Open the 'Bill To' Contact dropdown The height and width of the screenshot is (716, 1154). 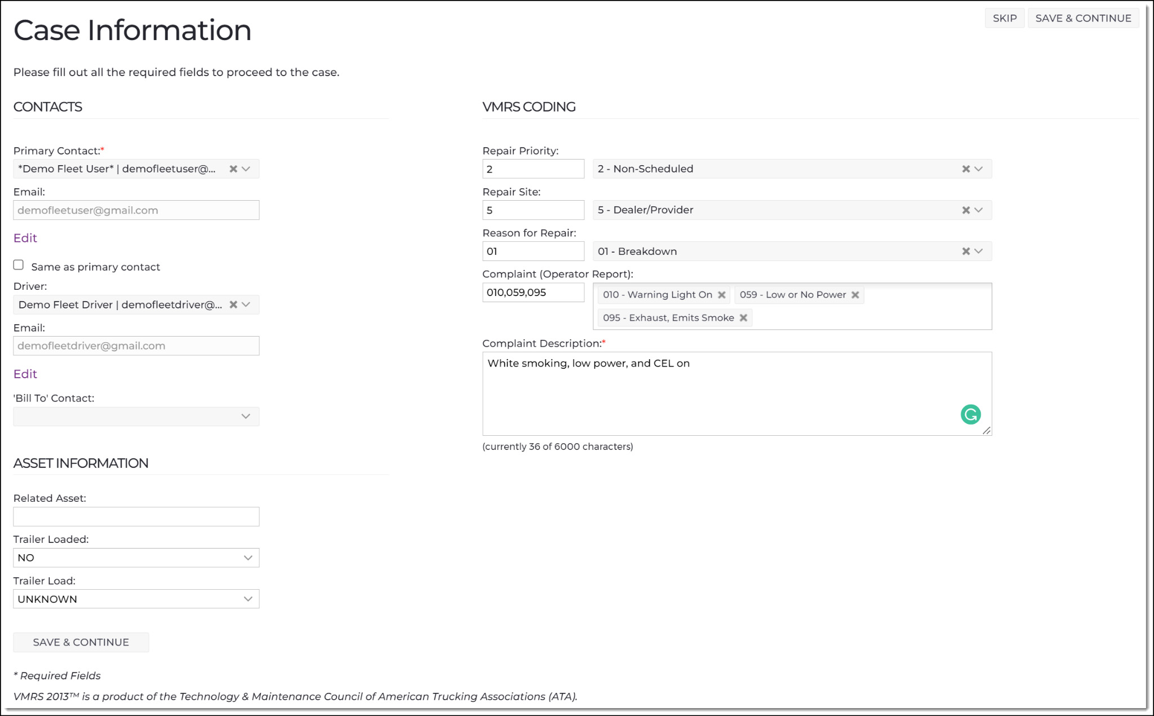(x=136, y=417)
